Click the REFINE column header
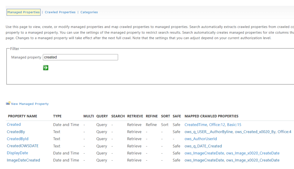The image size is (294, 169). [x=152, y=116]
